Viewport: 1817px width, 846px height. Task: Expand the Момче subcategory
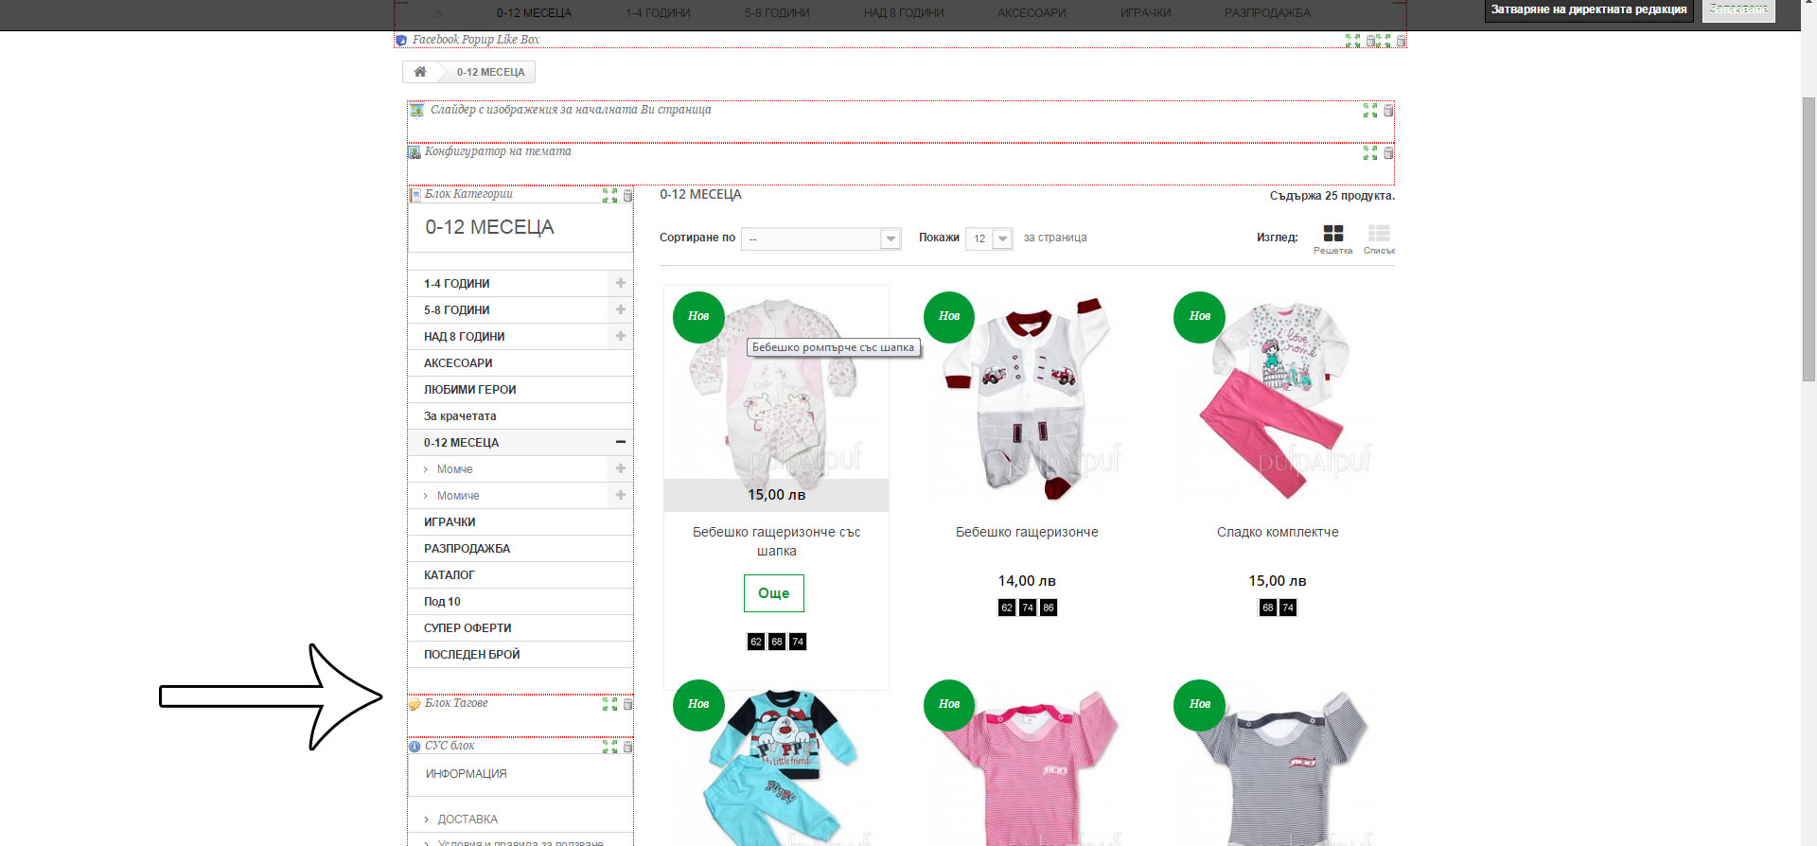point(620,468)
